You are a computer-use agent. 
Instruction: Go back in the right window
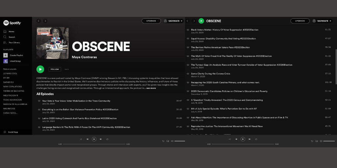coord(188,21)
